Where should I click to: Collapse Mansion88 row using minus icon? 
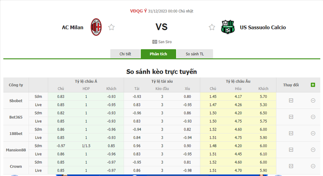point(313,150)
